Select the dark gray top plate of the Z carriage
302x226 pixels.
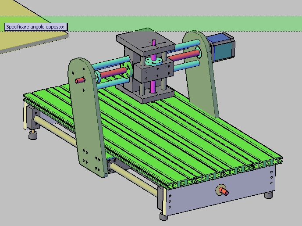(146, 43)
